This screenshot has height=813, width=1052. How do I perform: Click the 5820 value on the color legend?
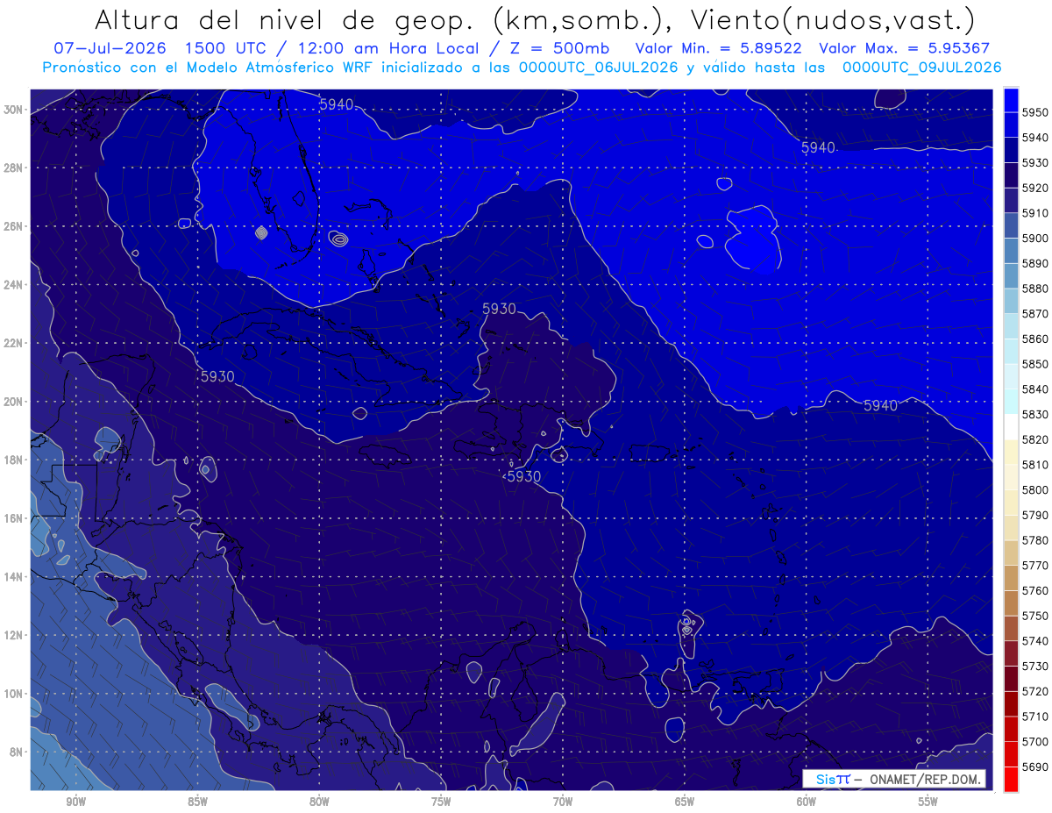1035,439
